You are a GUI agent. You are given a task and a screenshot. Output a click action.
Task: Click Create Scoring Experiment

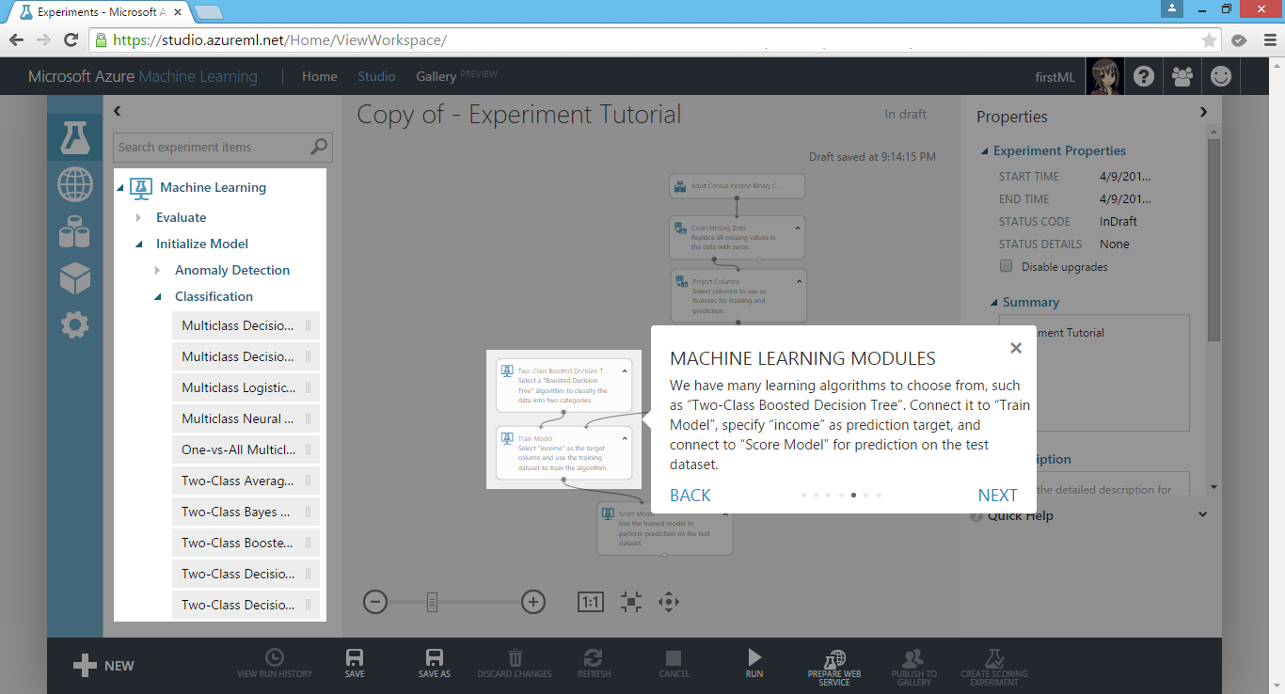(x=994, y=667)
